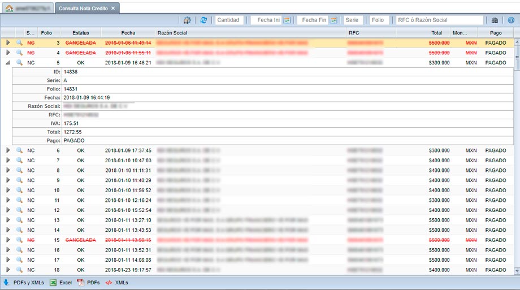Screen dimensions: 520x290
Task: Expand details for folio 18 row
Action: click(8, 270)
